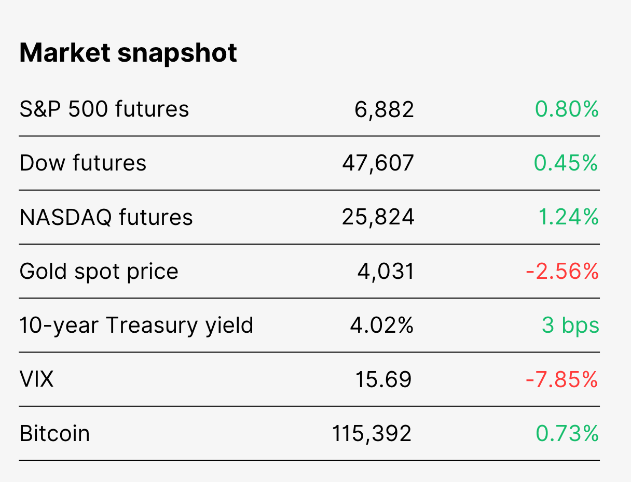Select the Dow futures row label
This screenshot has width=631, height=482.
83,163
